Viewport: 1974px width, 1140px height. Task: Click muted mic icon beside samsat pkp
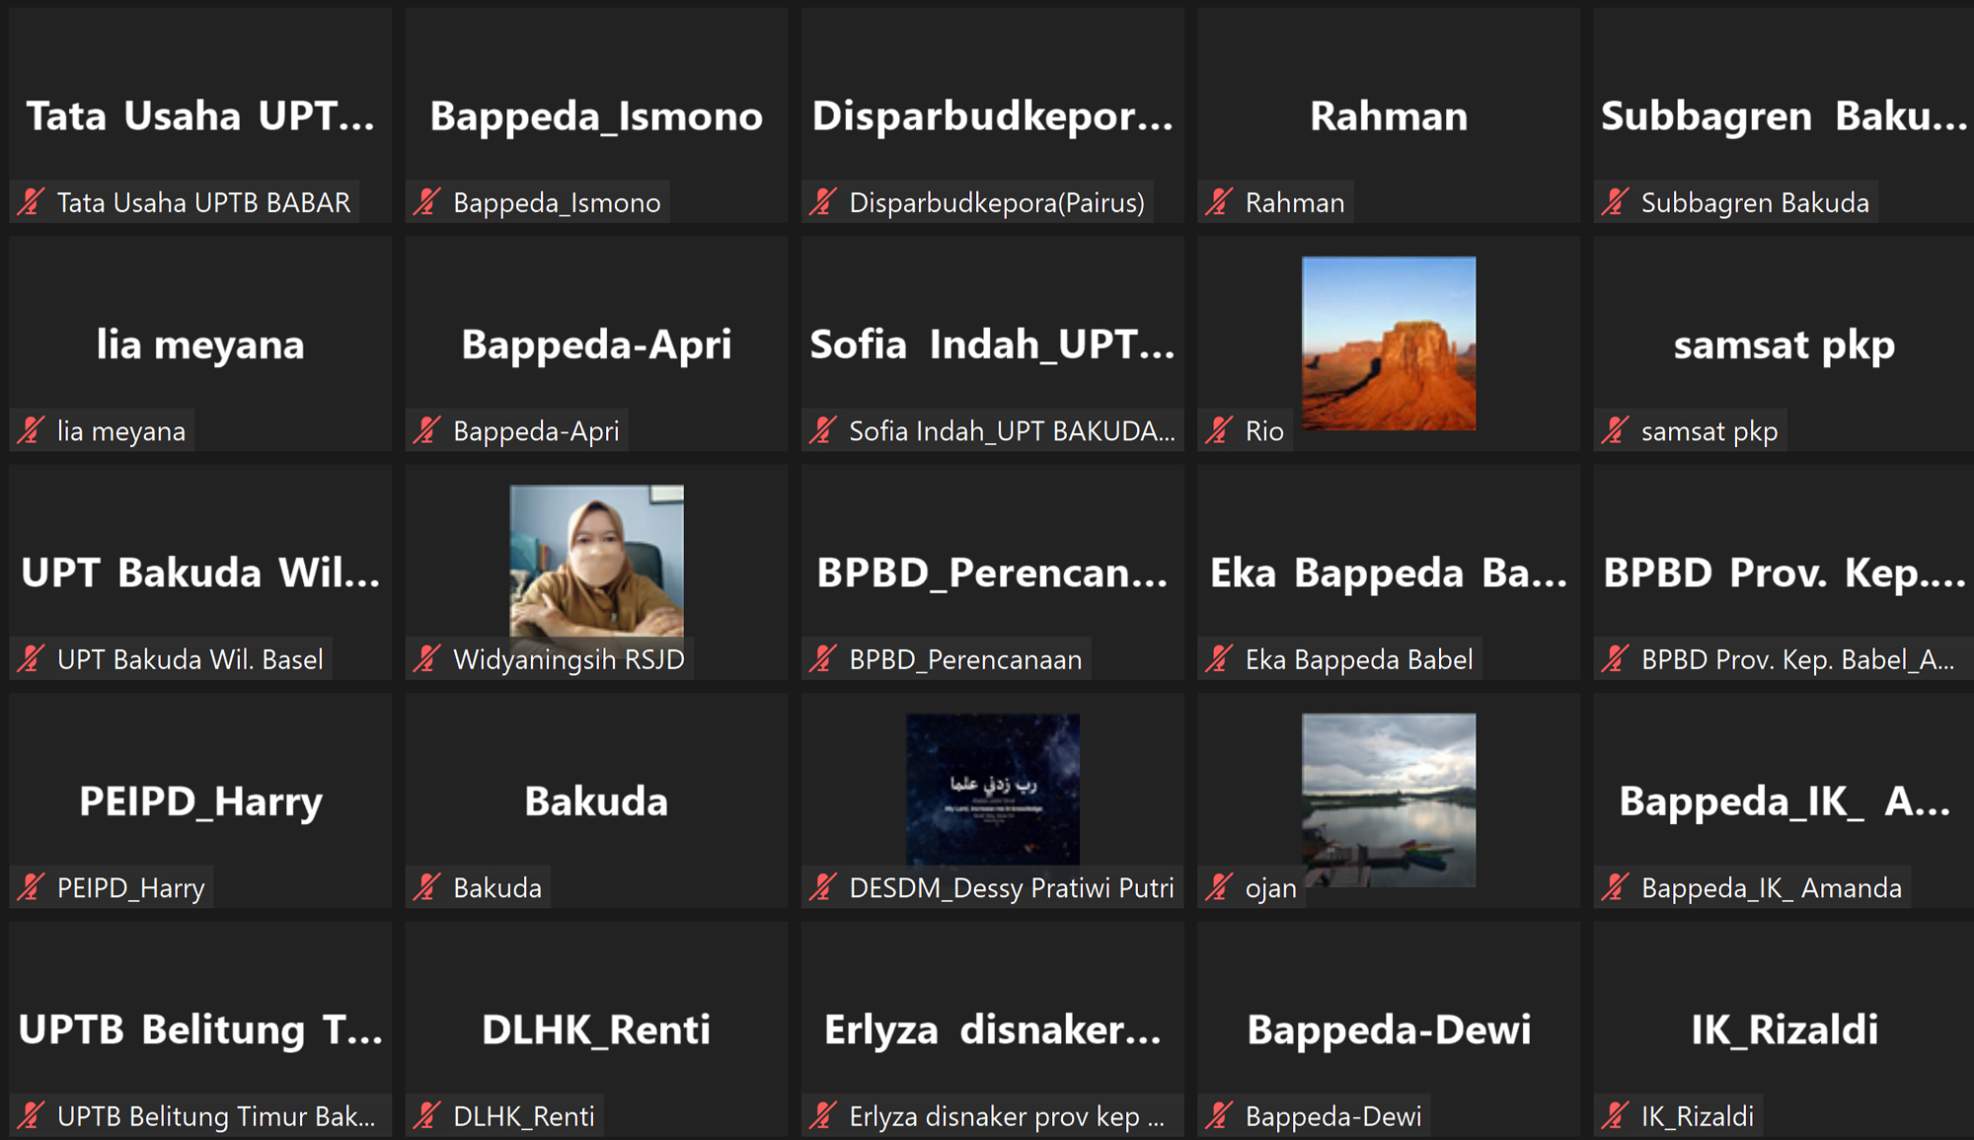tap(1615, 430)
